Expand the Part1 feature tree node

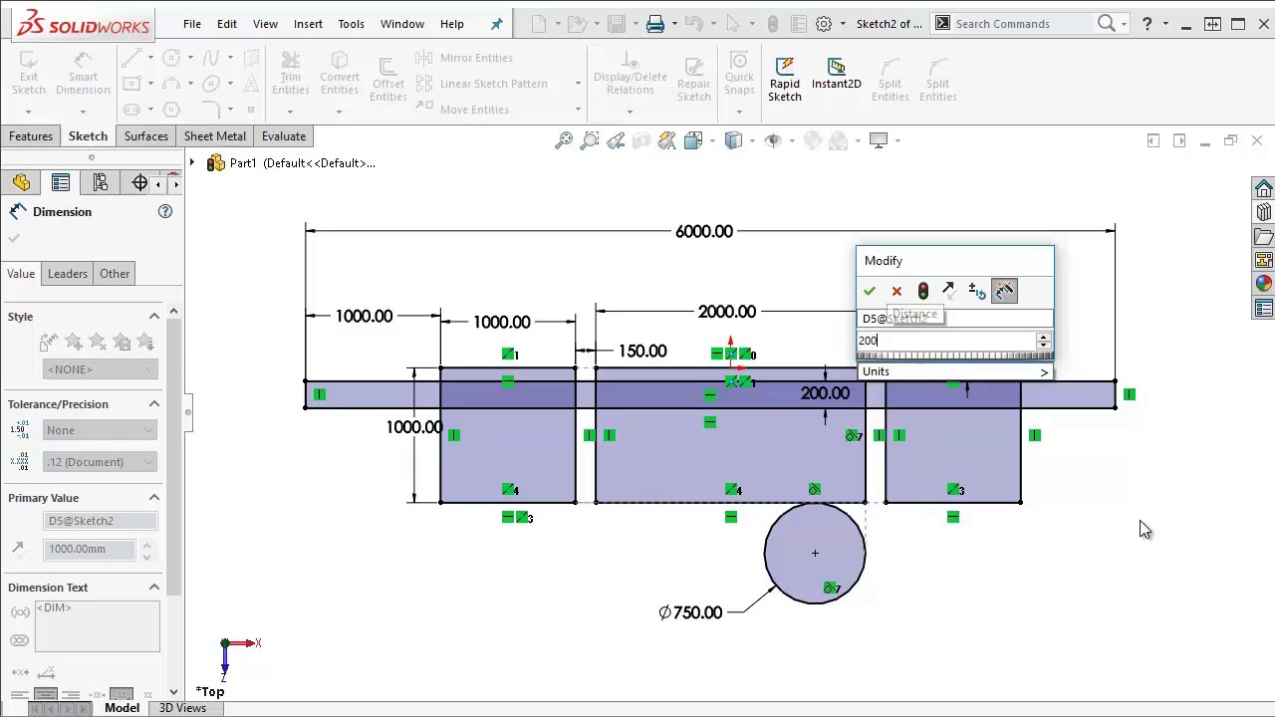coord(192,162)
